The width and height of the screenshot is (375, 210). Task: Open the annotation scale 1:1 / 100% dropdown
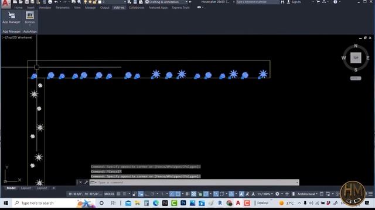(265, 194)
